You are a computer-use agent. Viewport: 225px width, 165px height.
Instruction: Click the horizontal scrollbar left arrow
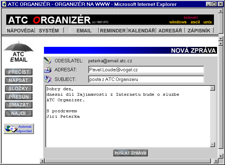pos(42,161)
